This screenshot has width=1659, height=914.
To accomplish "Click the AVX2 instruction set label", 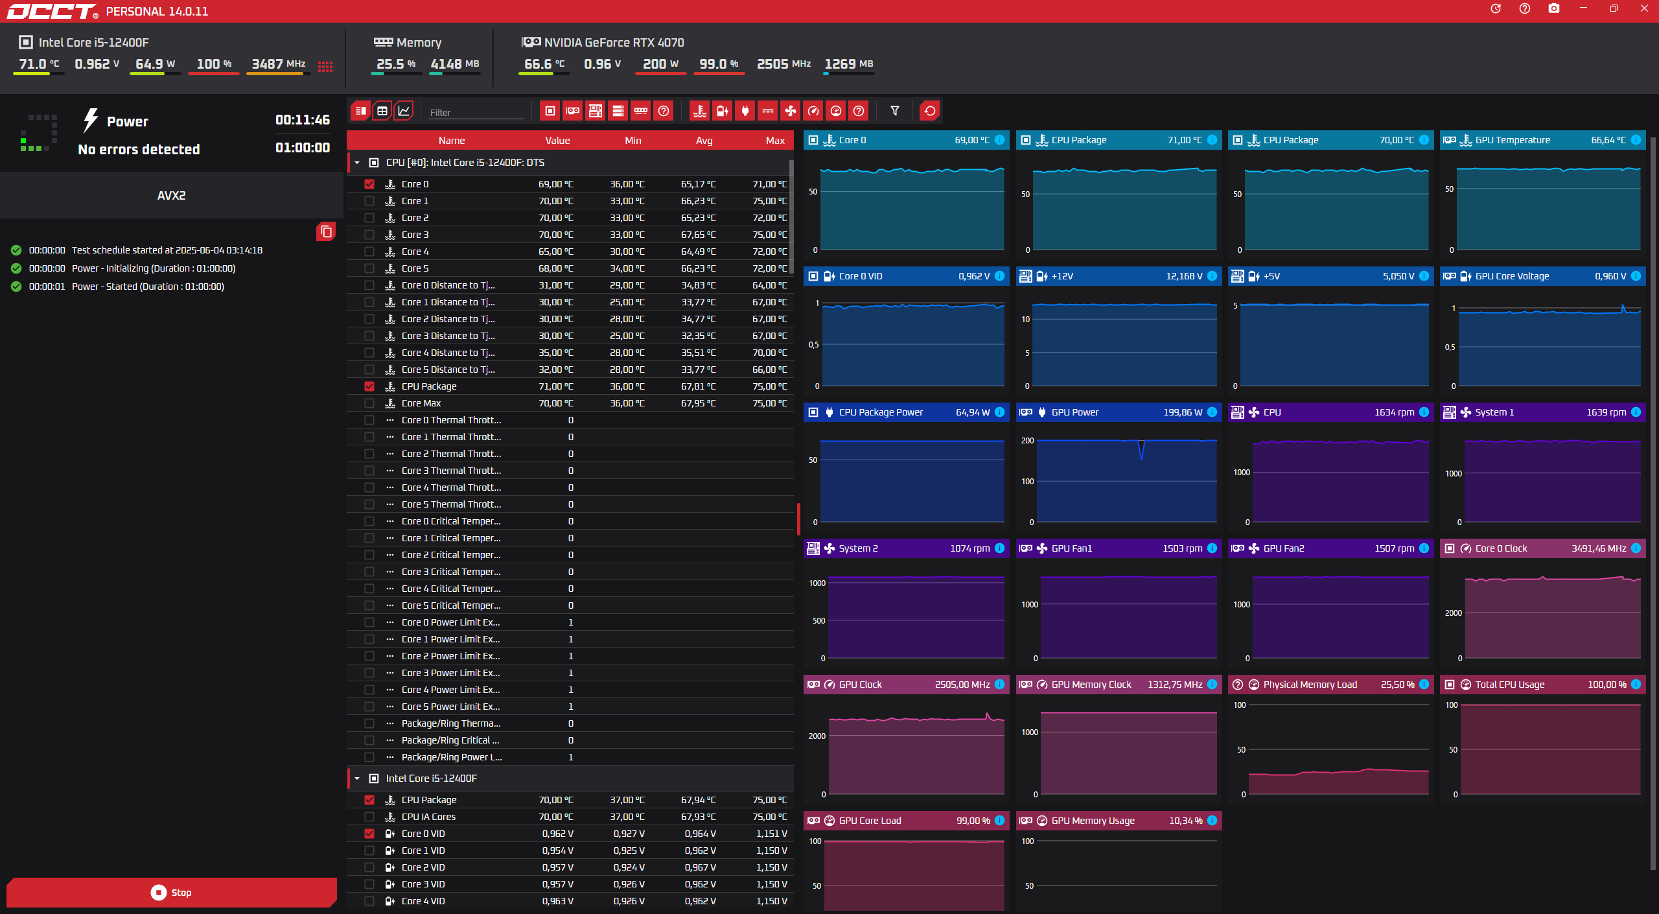I will pos(172,196).
